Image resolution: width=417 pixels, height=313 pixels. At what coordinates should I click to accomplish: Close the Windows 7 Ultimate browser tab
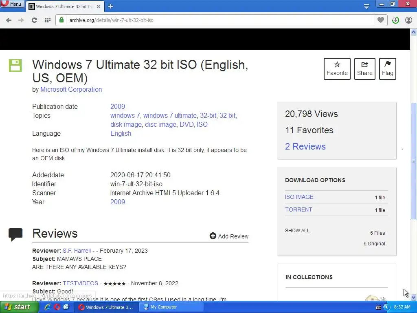point(99,7)
